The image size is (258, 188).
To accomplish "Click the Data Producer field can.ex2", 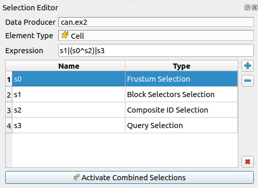I will (156, 22).
